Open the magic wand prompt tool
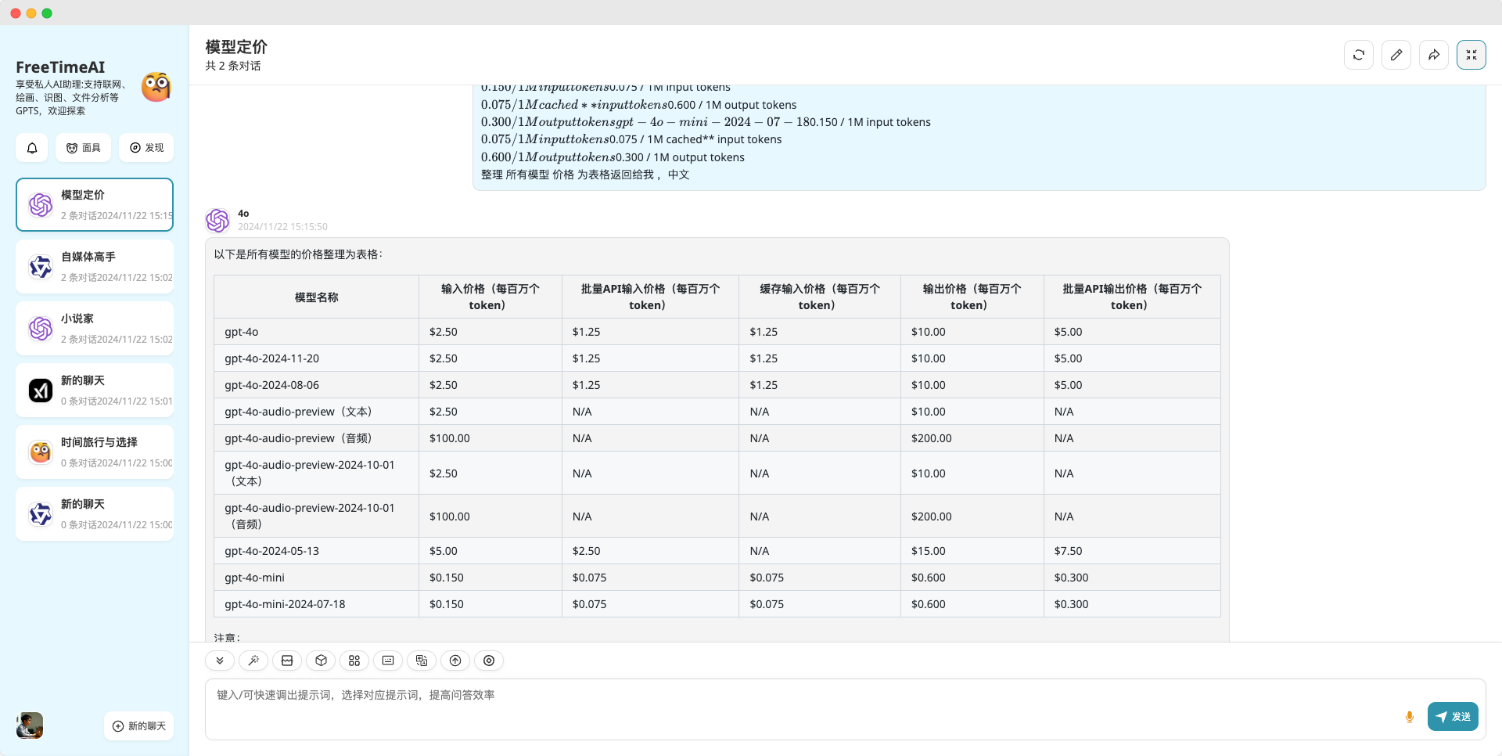This screenshot has height=756, width=1502. click(253, 661)
